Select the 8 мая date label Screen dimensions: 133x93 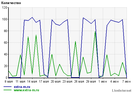(x=9, y=82)
